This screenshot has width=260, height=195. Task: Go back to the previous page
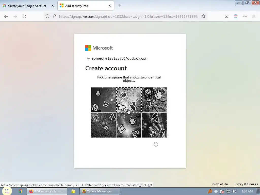click(6, 17)
